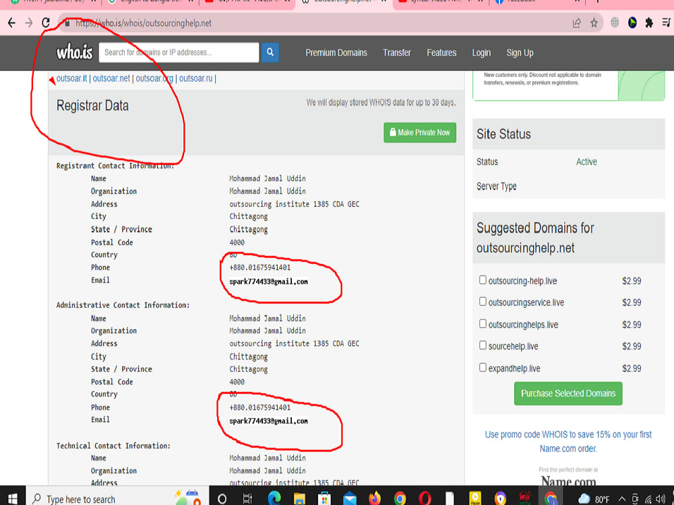
Task: Show hidden system tray icons
Action: click(x=622, y=500)
